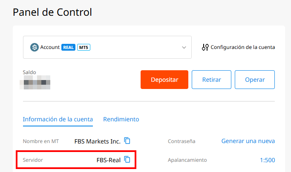
Task: Click the MT5 platform badge
Action: click(84, 47)
